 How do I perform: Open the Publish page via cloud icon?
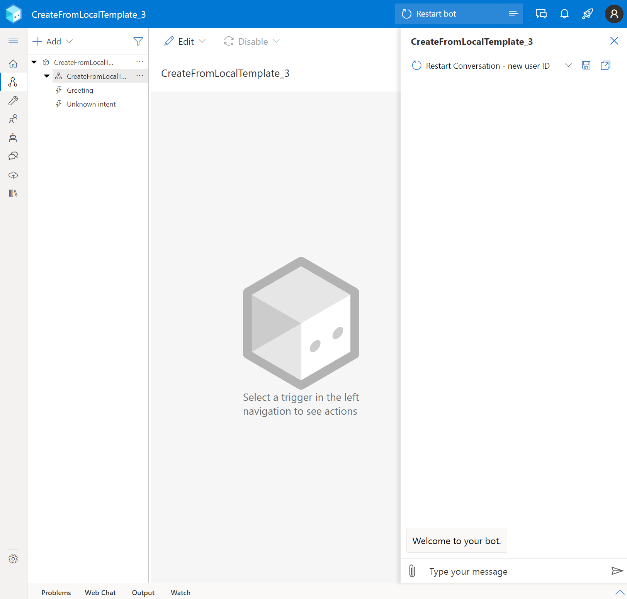pos(13,175)
